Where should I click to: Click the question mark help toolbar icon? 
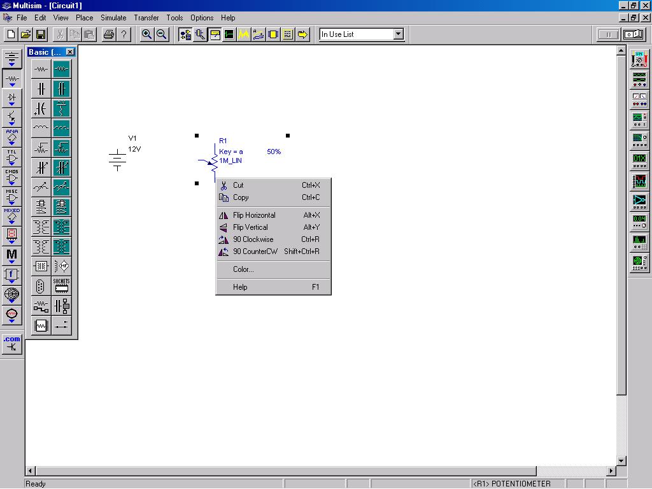click(x=124, y=34)
